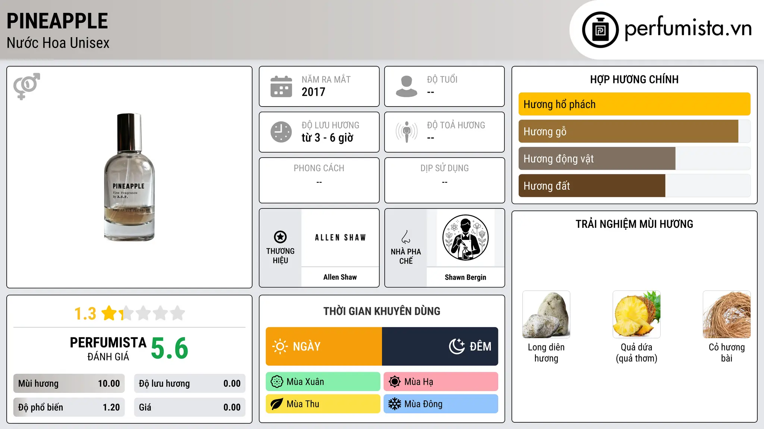Click the unisex gender symbol icon
The height and width of the screenshot is (429, 764).
click(x=27, y=86)
